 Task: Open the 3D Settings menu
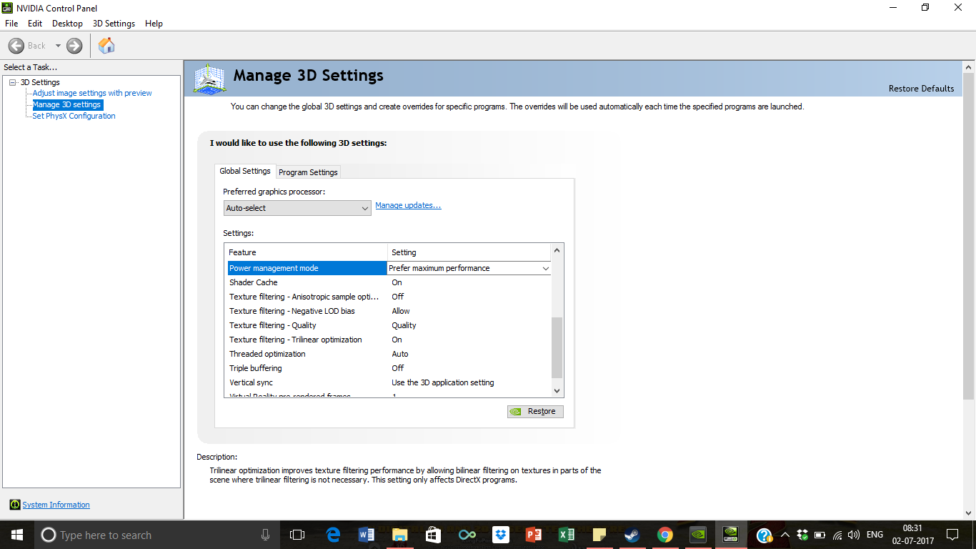(x=114, y=24)
